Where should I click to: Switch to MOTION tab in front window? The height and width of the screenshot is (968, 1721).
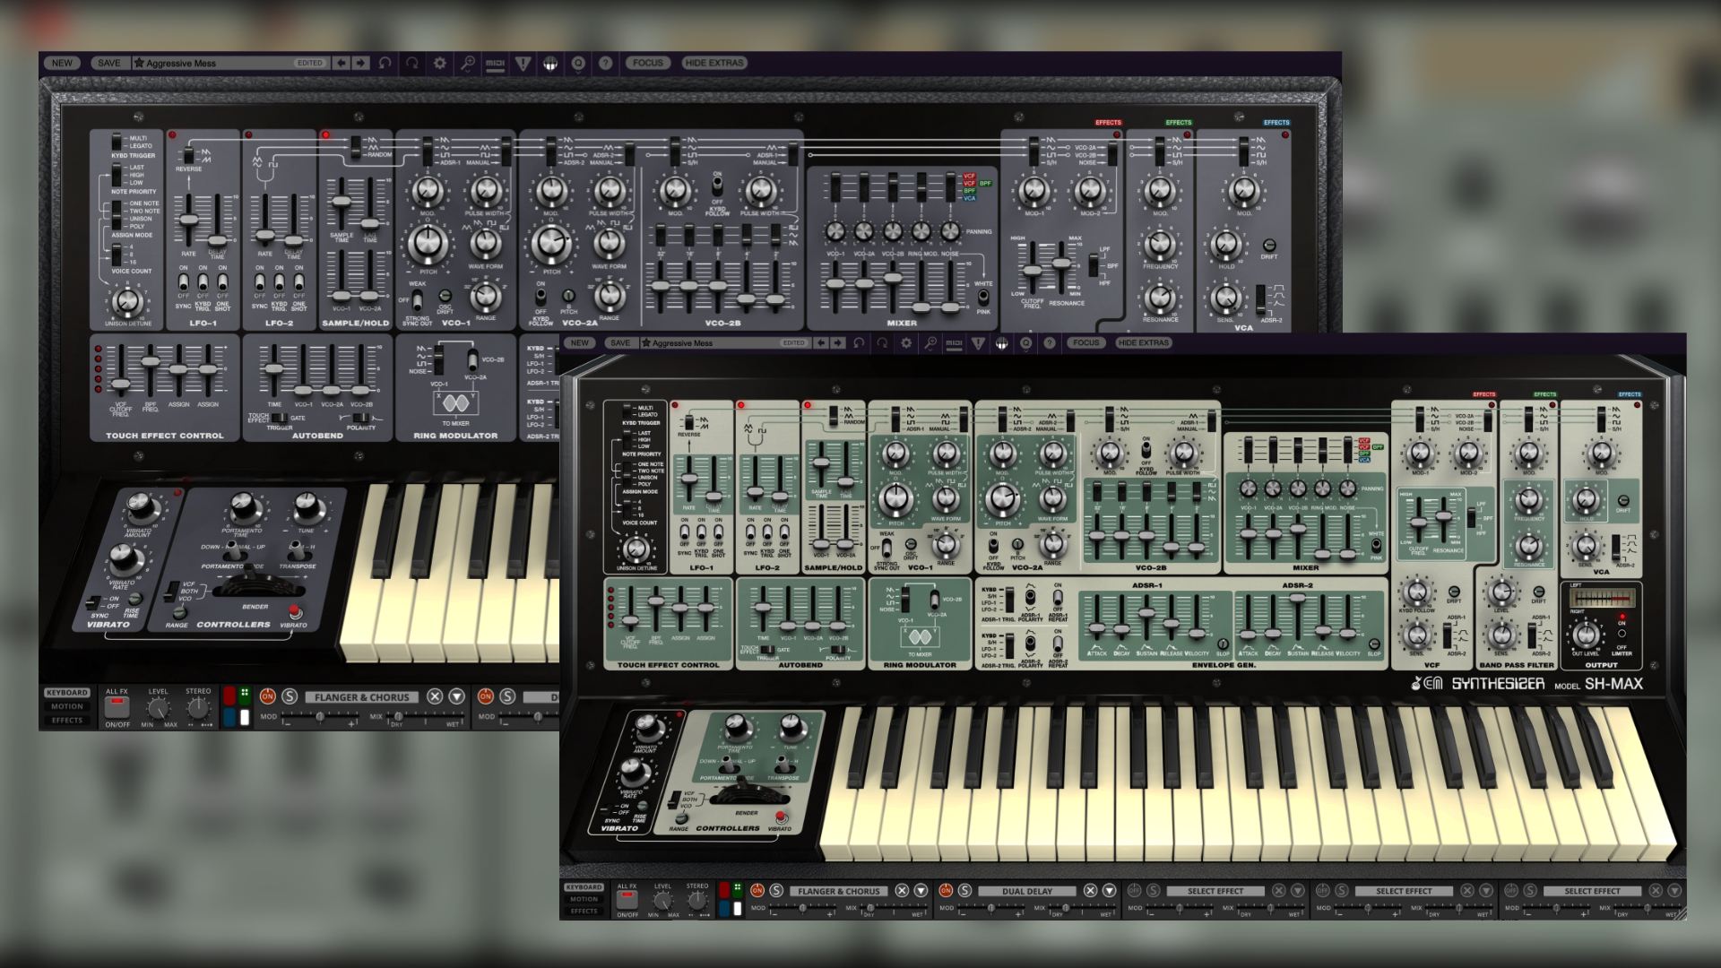[584, 899]
